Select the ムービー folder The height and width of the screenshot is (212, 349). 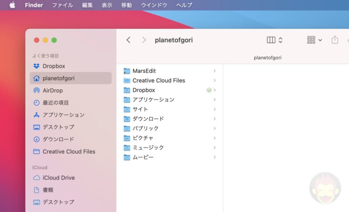(143, 157)
